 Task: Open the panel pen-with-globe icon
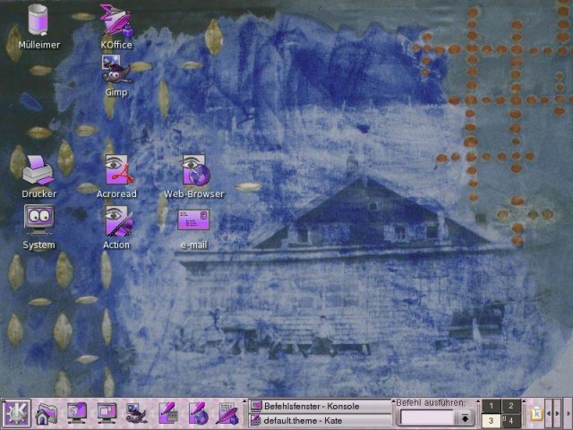click(199, 414)
